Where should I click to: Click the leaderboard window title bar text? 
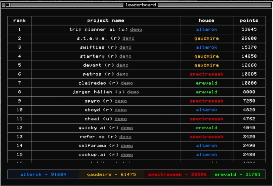[x=141, y=5]
